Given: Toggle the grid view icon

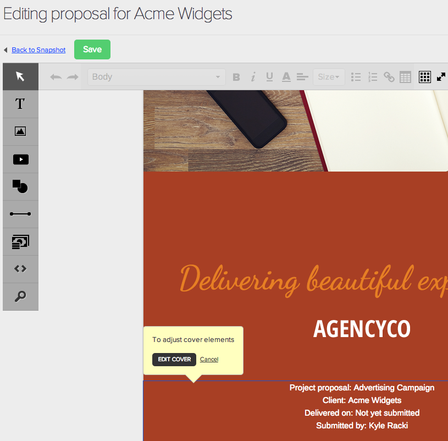Looking at the screenshot, I should click(x=424, y=77).
